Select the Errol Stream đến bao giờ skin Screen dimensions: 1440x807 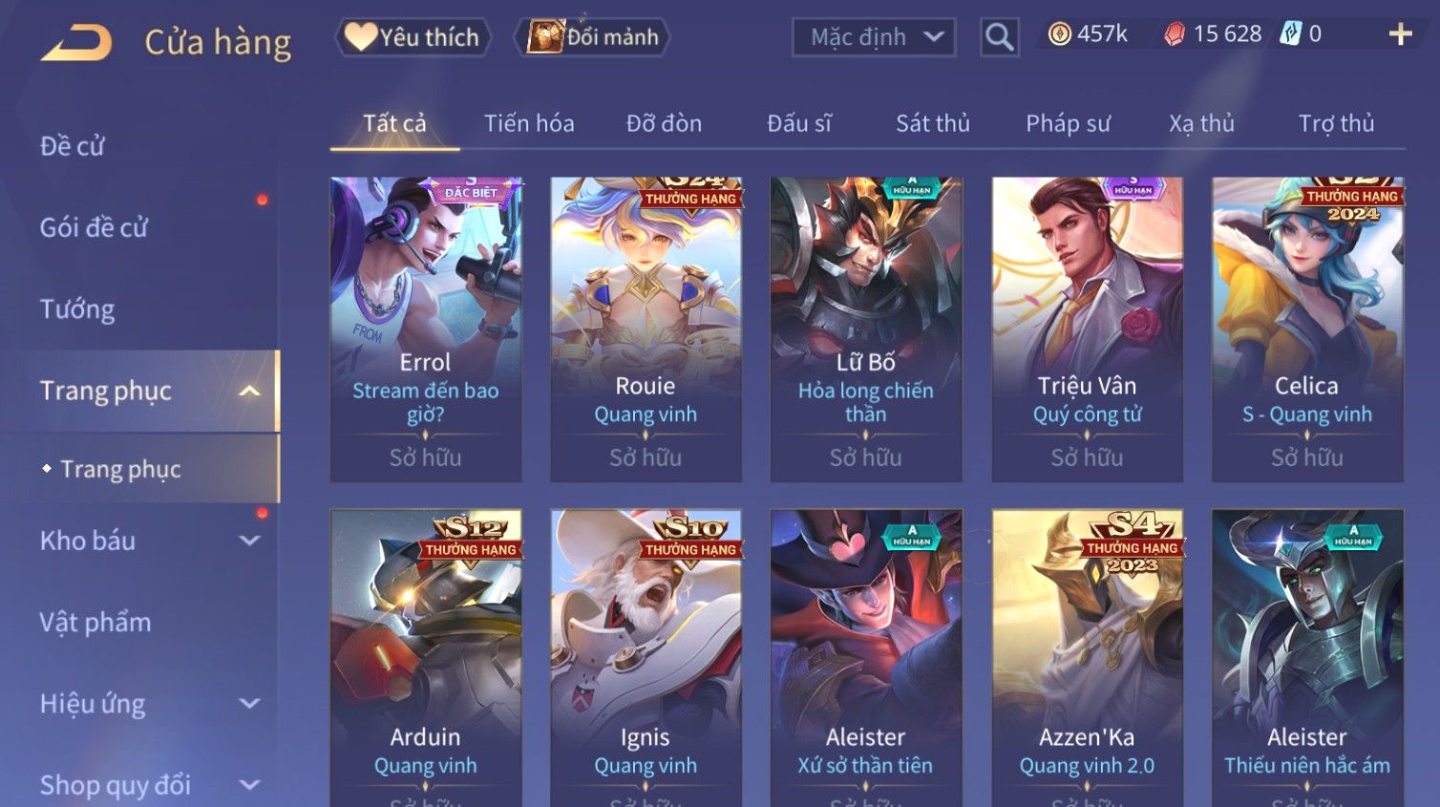coord(426,329)
